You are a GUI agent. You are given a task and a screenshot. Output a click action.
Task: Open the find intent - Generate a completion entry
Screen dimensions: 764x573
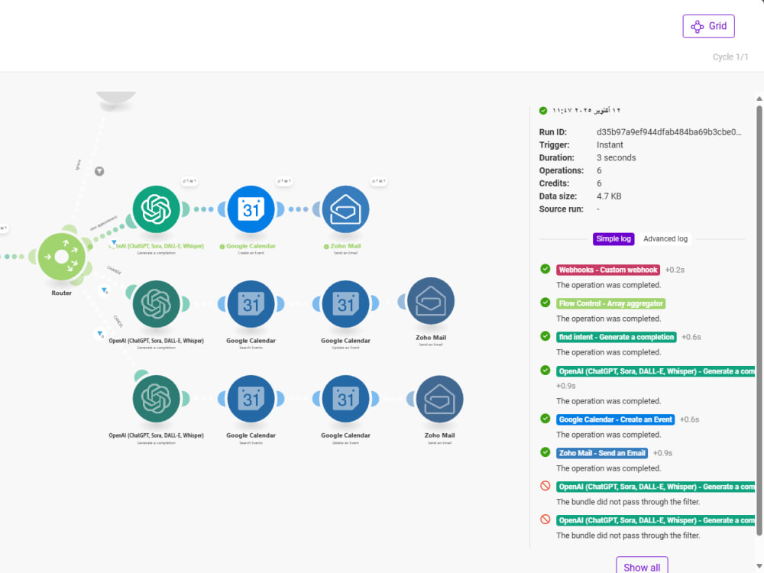pyautogui.click(x=617, y=337)
